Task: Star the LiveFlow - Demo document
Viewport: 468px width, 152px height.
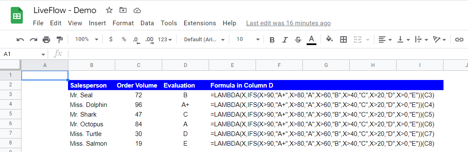Action: [x=109, y=11]
